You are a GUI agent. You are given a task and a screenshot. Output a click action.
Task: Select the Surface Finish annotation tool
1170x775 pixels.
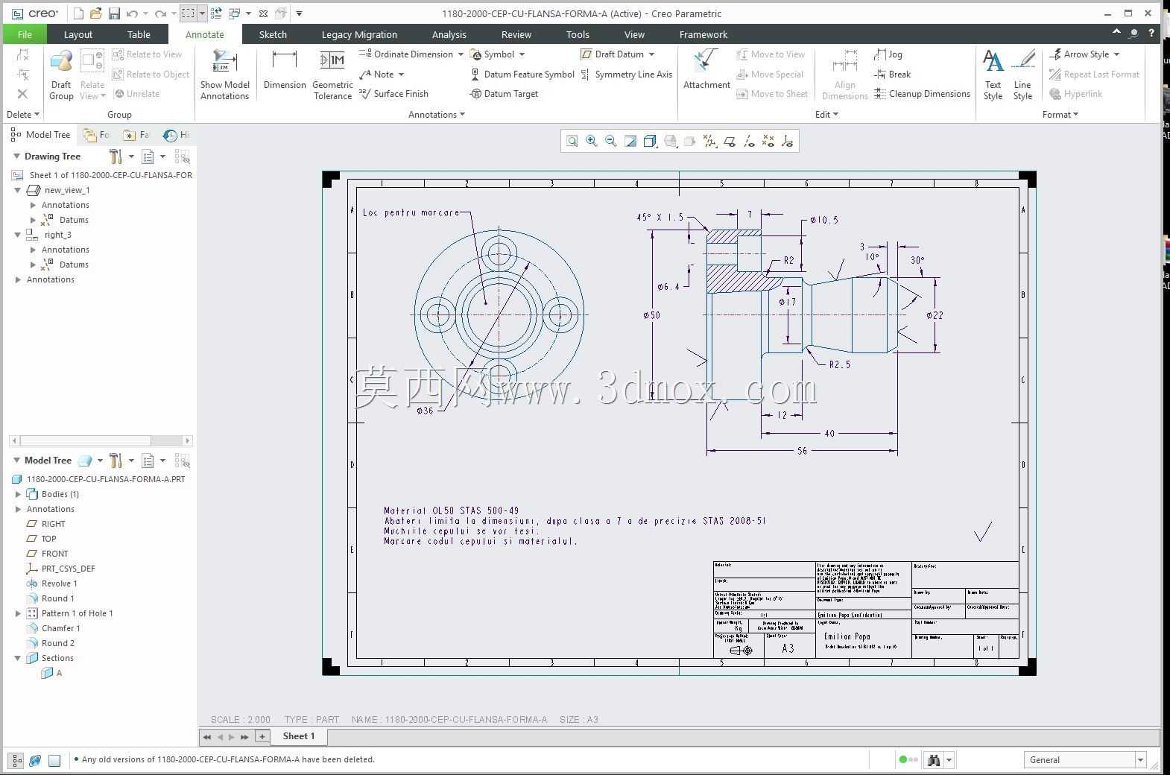coord(393,94)
